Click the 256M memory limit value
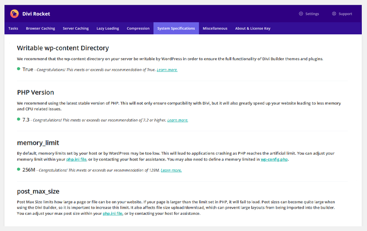 (x=29, y=170)
